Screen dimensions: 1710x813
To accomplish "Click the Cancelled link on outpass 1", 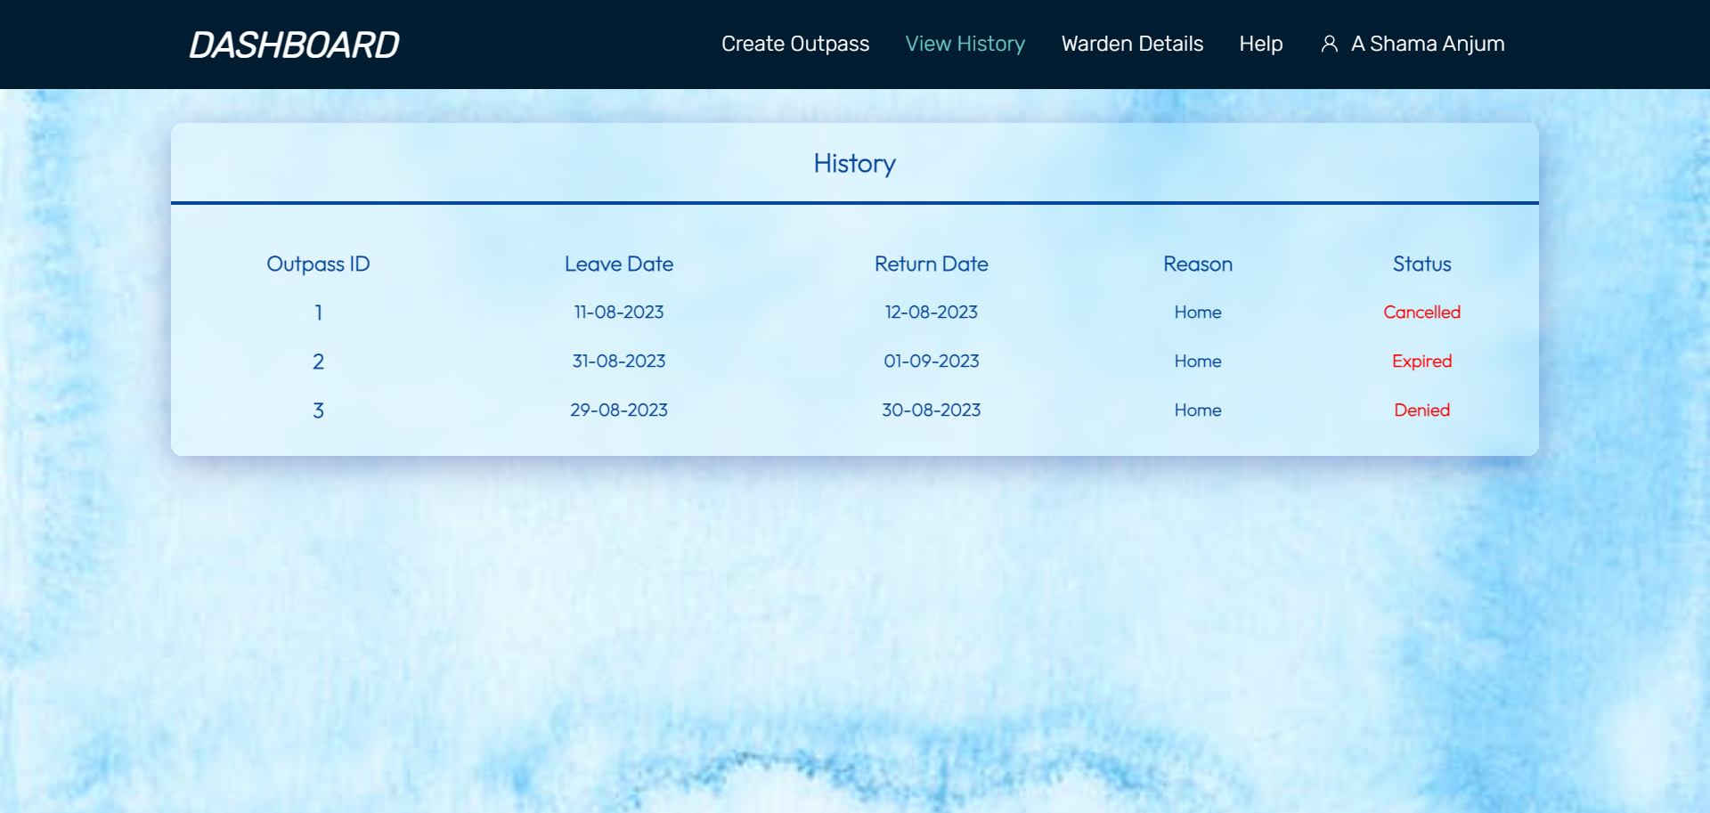I will tap(1421, 312).
